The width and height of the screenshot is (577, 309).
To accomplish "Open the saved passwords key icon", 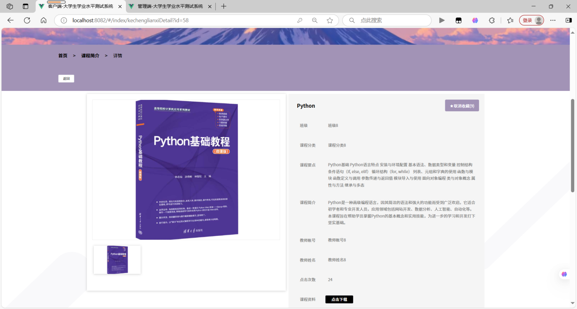I will tap(300, 20).
